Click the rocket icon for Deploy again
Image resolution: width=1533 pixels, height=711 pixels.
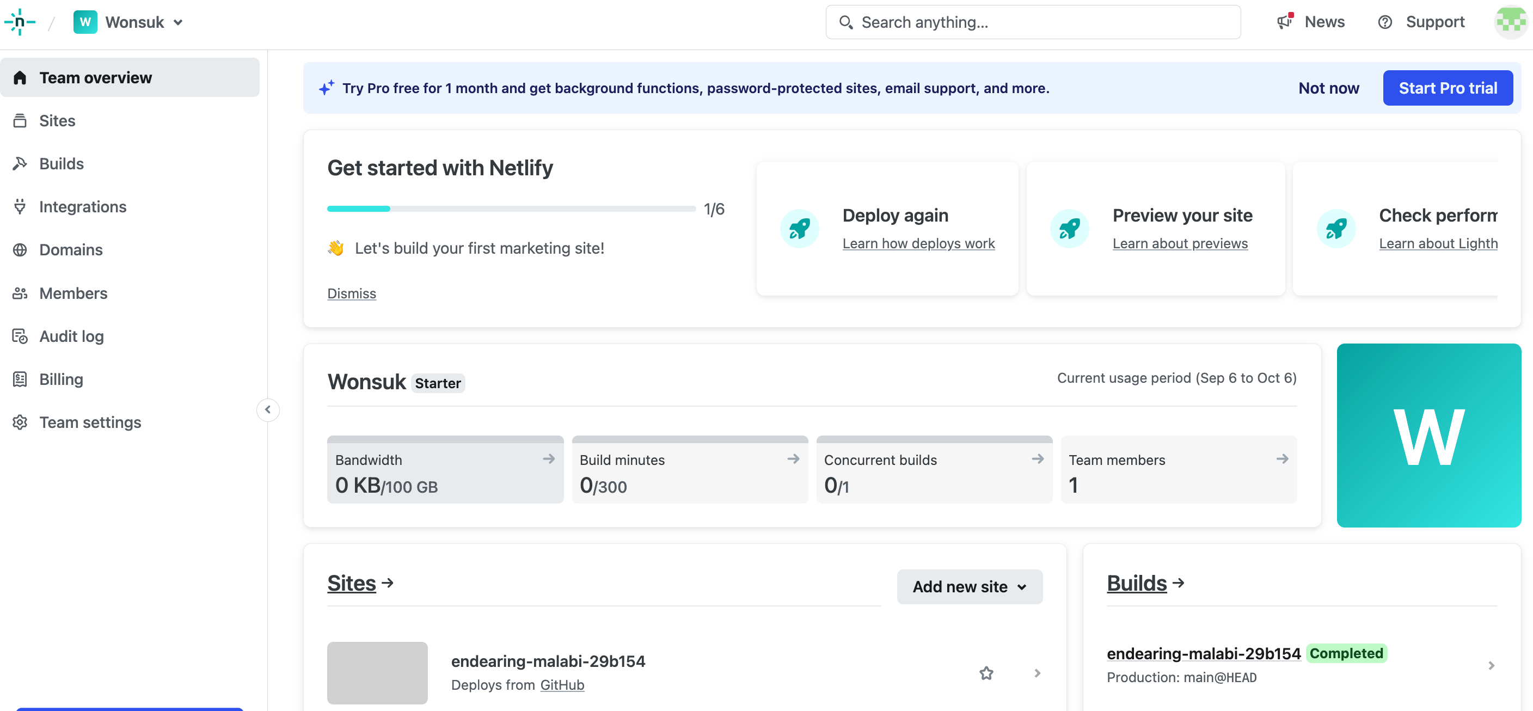799,229
